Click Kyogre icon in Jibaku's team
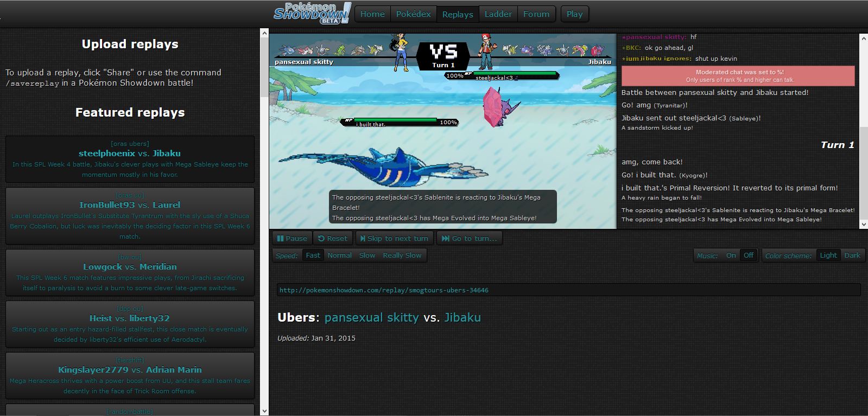 coord(527,50)
